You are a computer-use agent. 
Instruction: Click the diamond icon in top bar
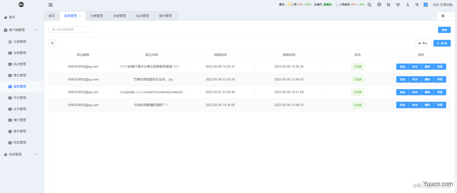point(398,5)
